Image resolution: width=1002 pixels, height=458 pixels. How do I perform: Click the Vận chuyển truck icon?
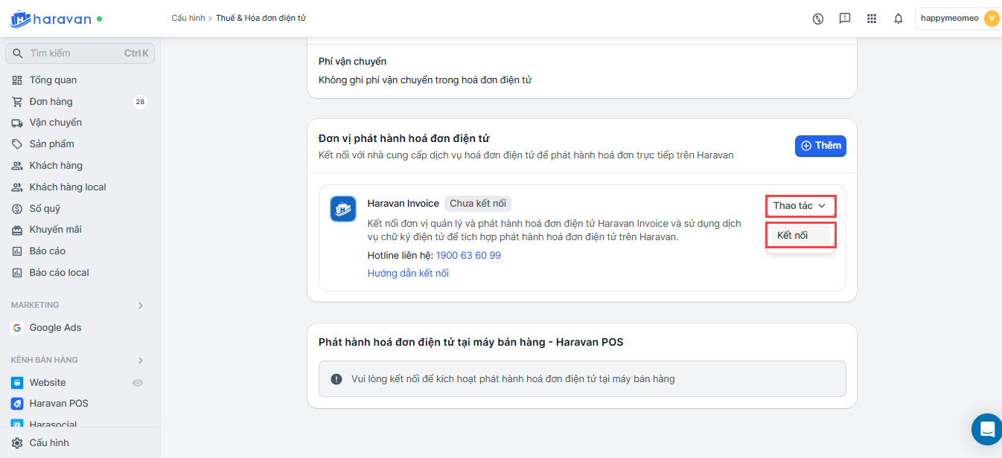[x=17, y=123]
